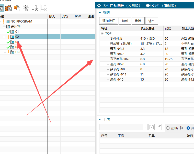The image size is (194, 154).
Task: Click the 序号 column header
Action: click(108, 136)
